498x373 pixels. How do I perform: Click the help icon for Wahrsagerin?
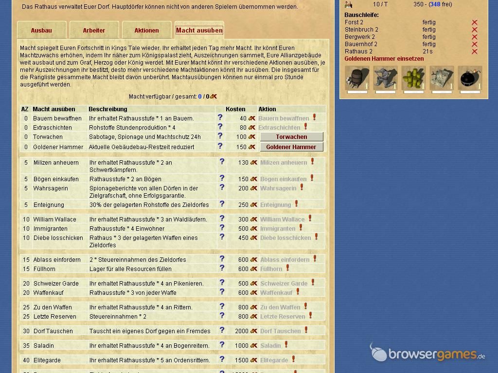pos(222,187)
